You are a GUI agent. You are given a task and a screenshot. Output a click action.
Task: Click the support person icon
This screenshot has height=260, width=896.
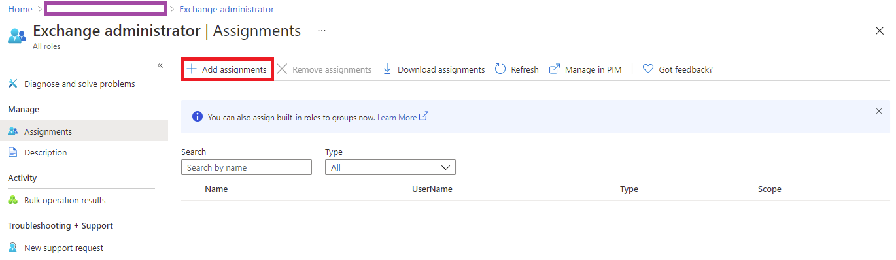point(13,248)
